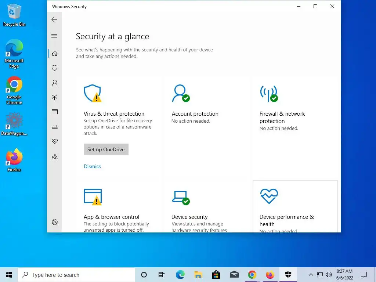376x282 pixels.
Task: Open Task View on taskbar
Action: coord(162,275)
